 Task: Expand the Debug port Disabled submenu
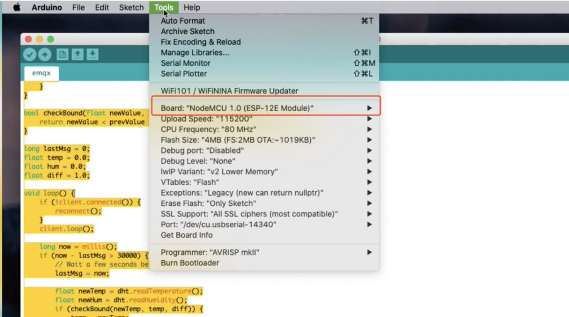click(264, 151)
